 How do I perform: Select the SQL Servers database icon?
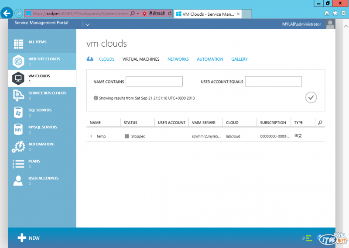pos(18,112)
